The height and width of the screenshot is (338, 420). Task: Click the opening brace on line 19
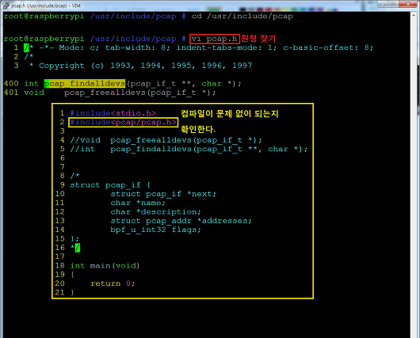pyautogui.click(x=72, y=275)
